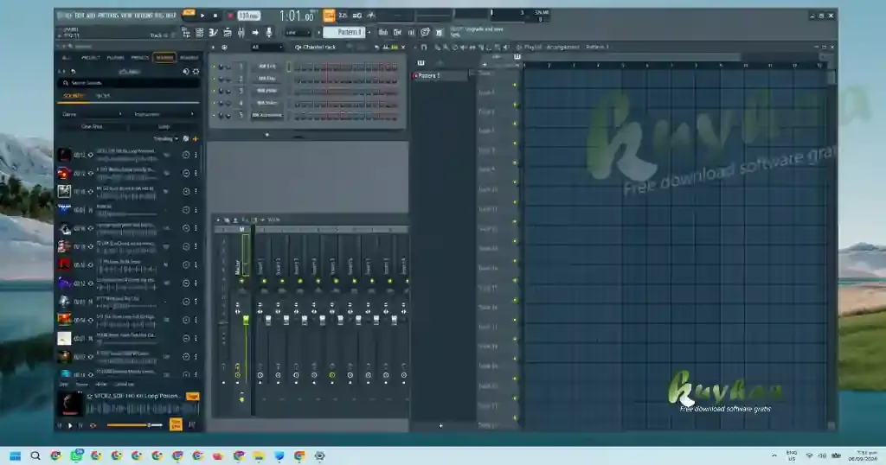Select the first sound's thumbnail STCR2_SDF loop
Screen dimensions: 886x465
click(64, 155)
